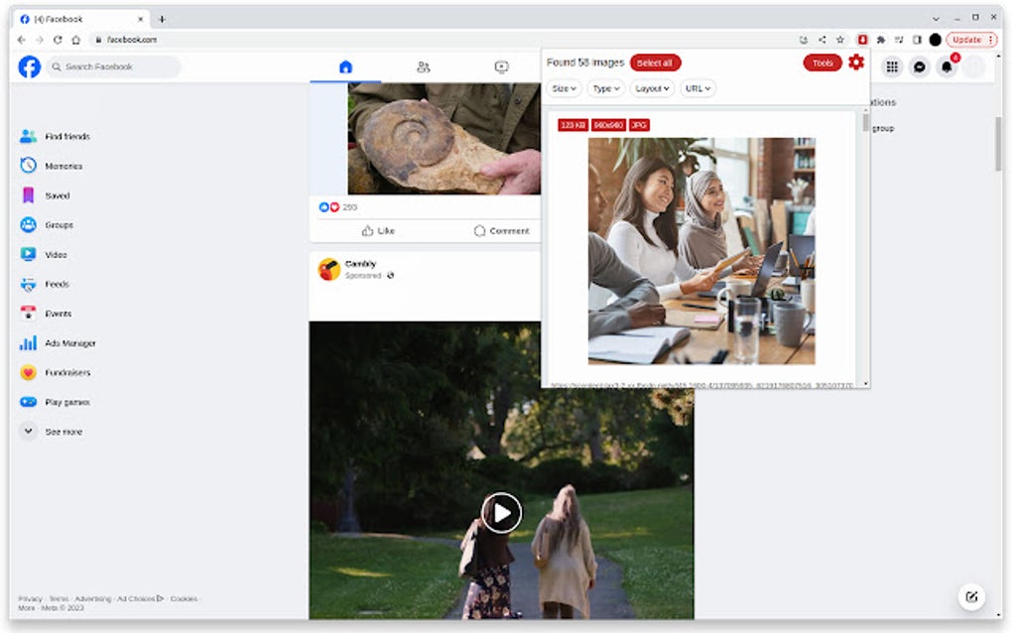Open the Chrome profile avatar menu

point(935,40)
